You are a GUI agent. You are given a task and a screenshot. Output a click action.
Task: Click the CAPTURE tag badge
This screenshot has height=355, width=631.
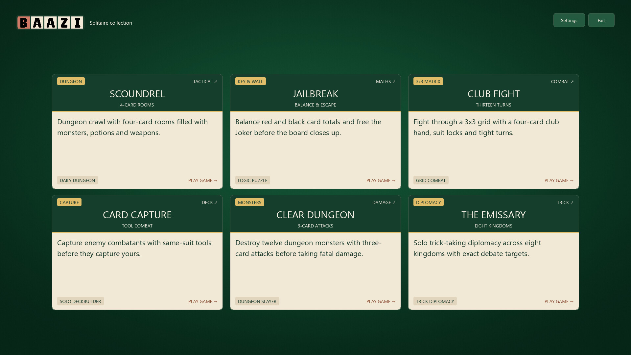[x=69, y=202]
